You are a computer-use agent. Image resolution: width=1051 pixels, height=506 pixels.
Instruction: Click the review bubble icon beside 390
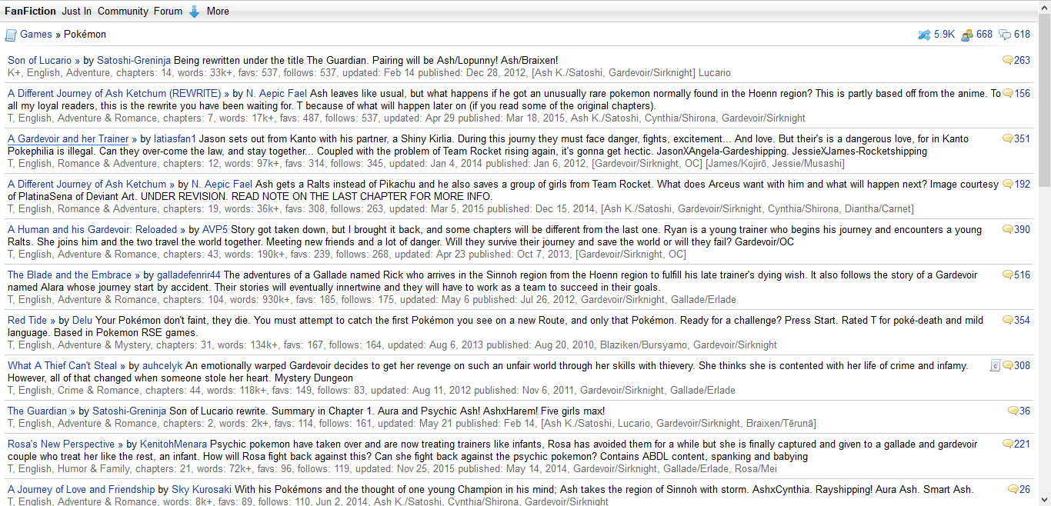coord(1008,229)
